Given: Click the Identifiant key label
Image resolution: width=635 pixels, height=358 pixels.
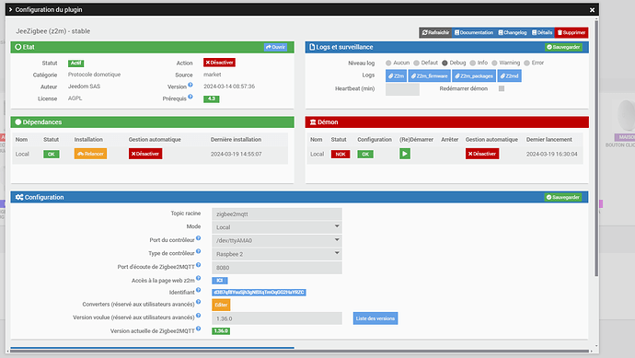Looking at the screenshot, I should (259, 293).
